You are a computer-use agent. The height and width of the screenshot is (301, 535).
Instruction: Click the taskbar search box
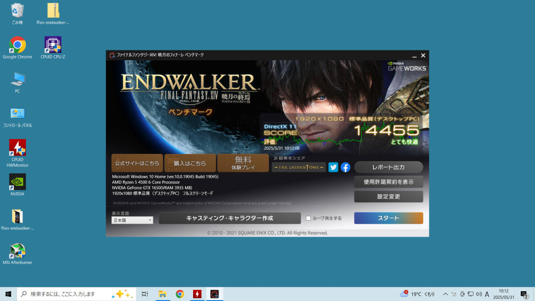point(76,294)
